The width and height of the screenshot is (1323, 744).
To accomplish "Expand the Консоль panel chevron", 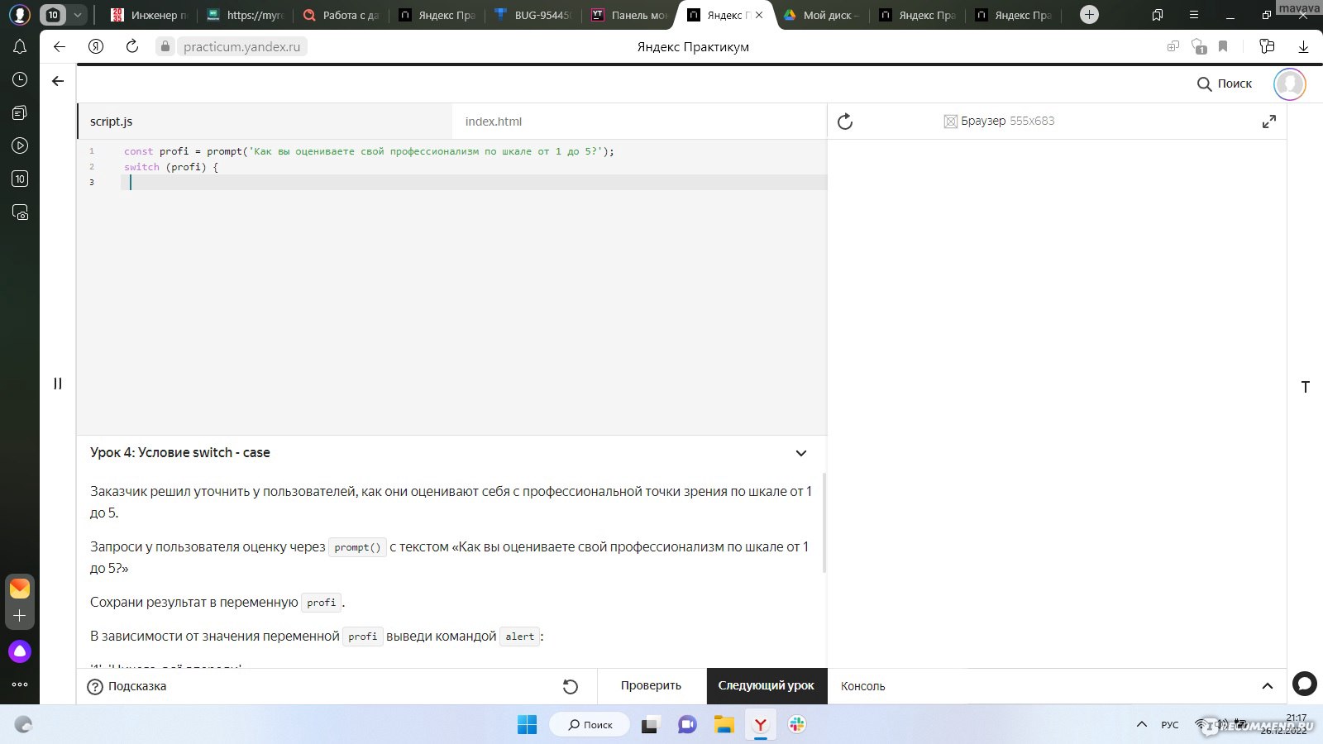I will click(1267, 686).
